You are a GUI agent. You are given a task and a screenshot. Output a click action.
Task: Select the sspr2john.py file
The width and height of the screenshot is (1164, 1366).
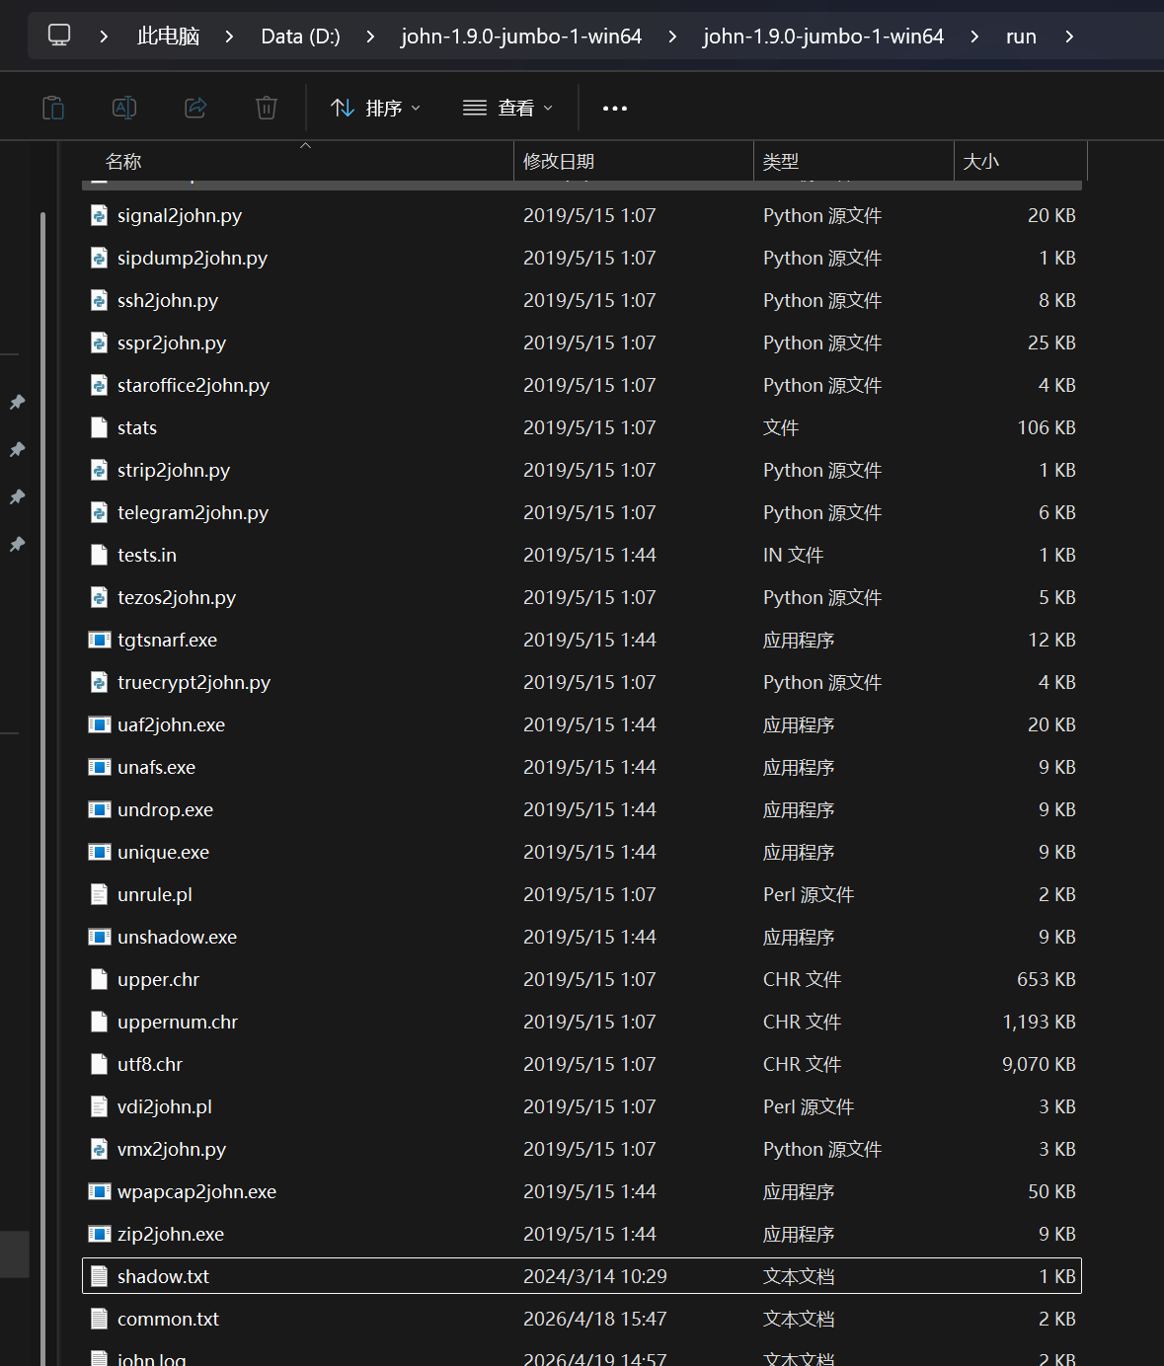[582, 342]
